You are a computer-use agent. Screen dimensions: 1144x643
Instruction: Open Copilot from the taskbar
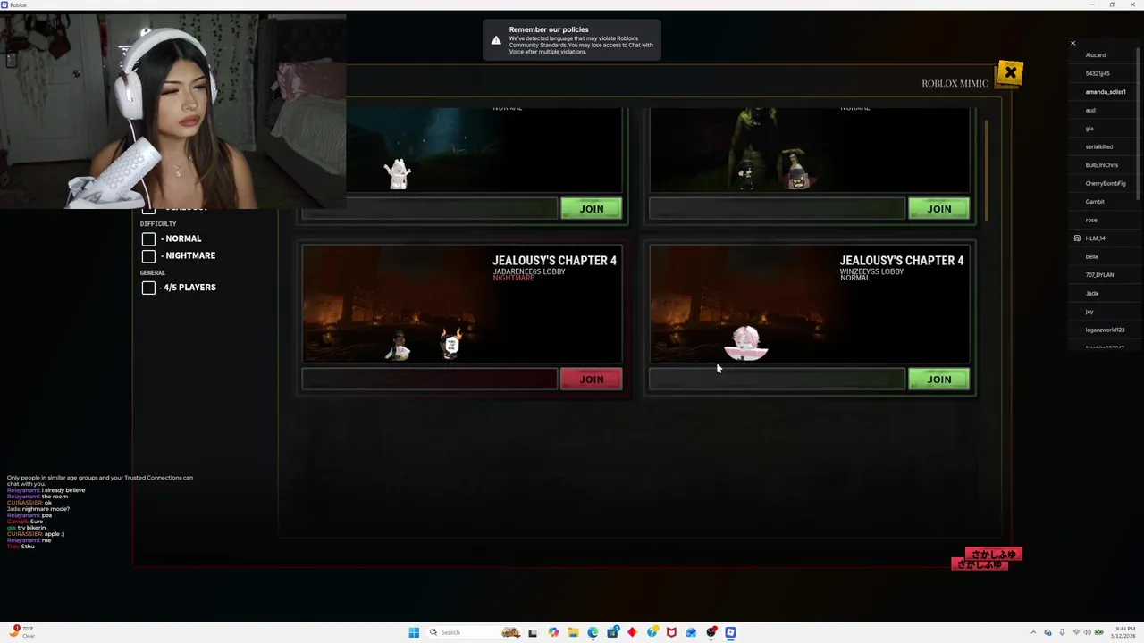pos(553,632)
